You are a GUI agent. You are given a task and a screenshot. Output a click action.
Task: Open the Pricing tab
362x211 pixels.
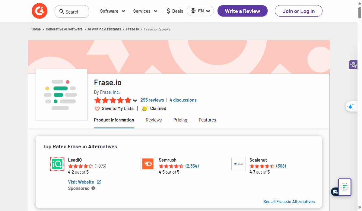click(180, 120)
